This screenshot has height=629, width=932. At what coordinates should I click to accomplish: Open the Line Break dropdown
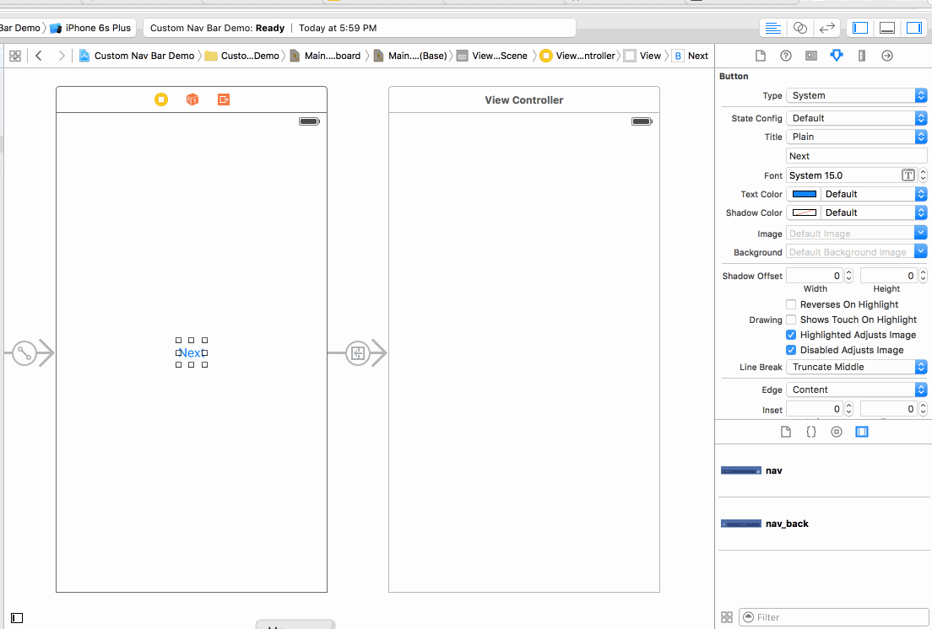point(857,367)
